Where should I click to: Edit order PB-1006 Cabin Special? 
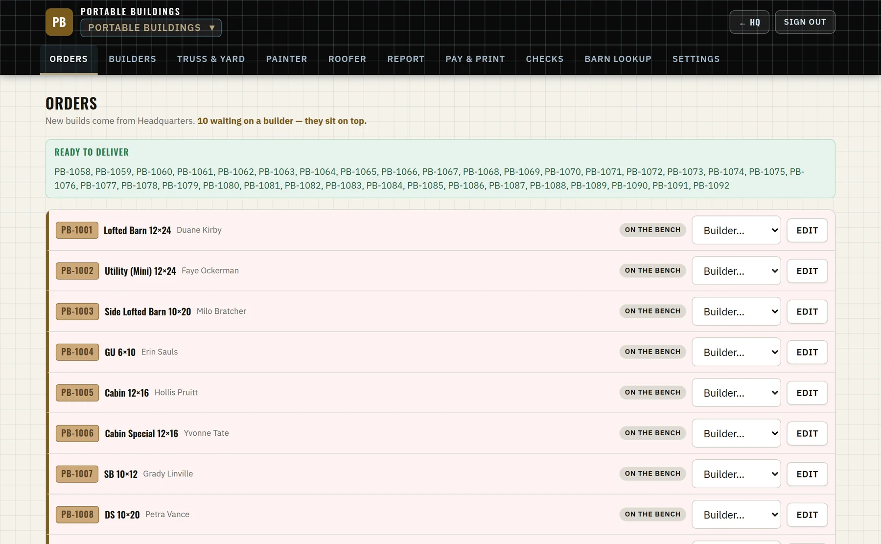click(x=807, y=433)
